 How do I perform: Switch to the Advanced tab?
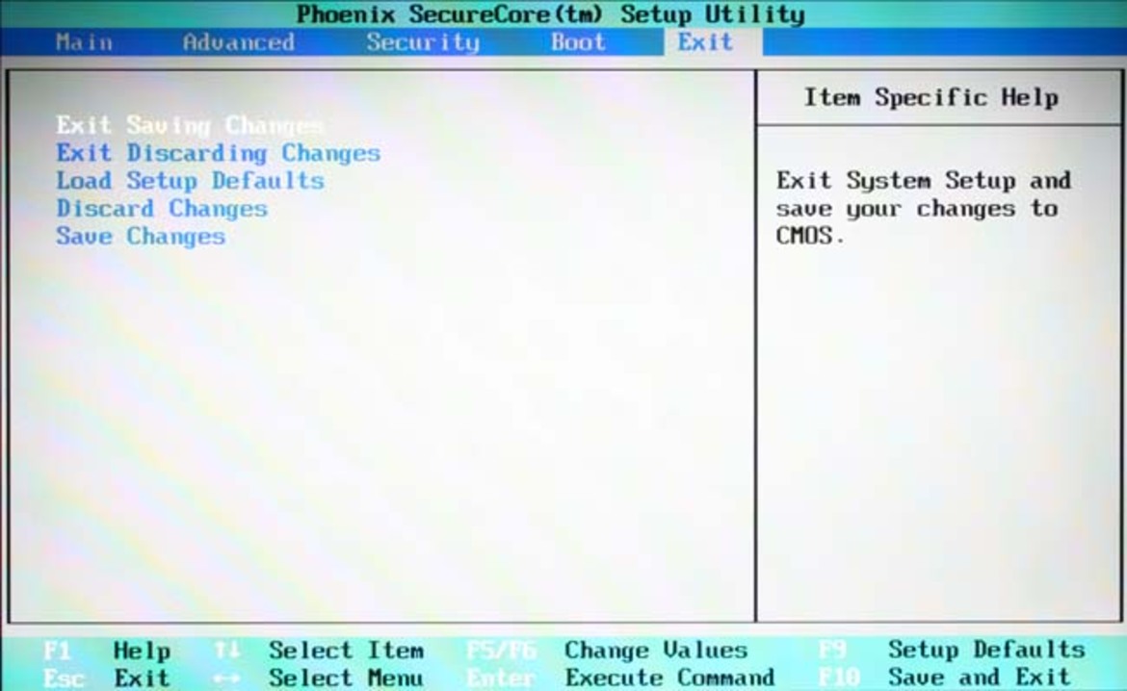[239, 42]
